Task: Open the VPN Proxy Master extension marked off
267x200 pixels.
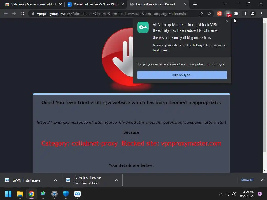Action: tap(228, 14)
